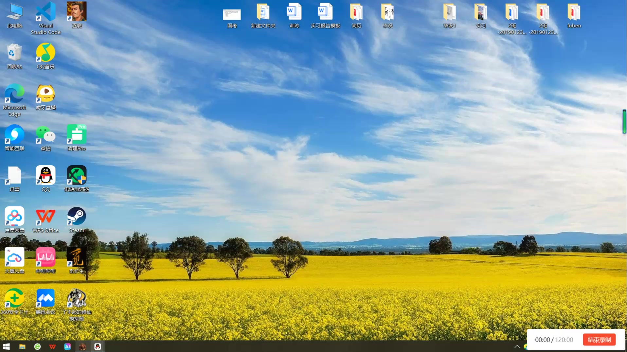Click the 实习报告模板 Word document
Viewport: 627px width, 352px height.
(x=325, y=12)
